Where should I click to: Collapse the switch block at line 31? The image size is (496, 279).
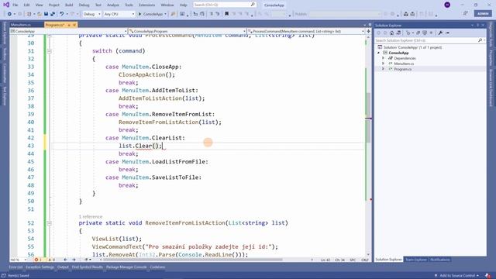pos(49,51)
